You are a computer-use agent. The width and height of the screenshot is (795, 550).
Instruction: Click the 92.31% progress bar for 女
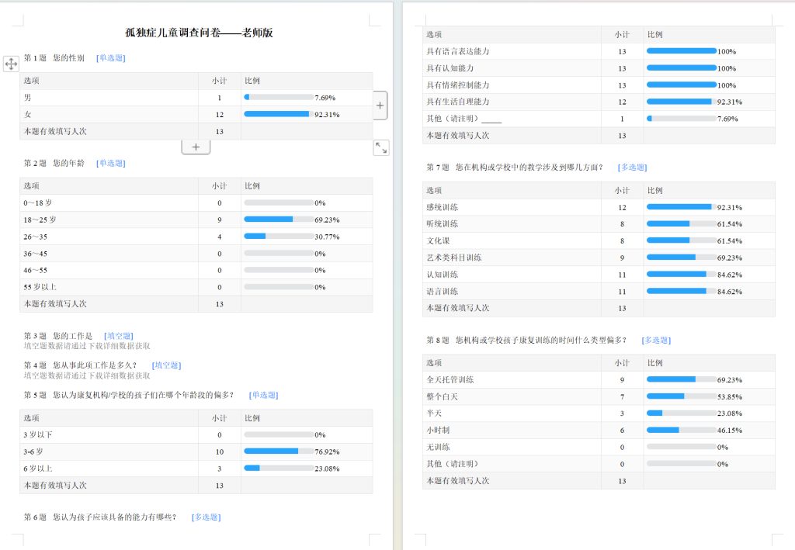point(279,114)
